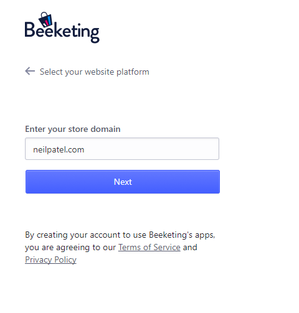Click the account agreement paragraph text
The height and width of the screenshot is (313, 299).
click(x=120, y=247)
